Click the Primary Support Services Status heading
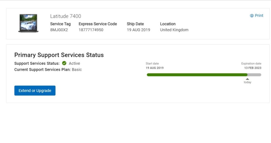Image resolution: width=271 pixels, height=143 pixels. tap(59, 55)
